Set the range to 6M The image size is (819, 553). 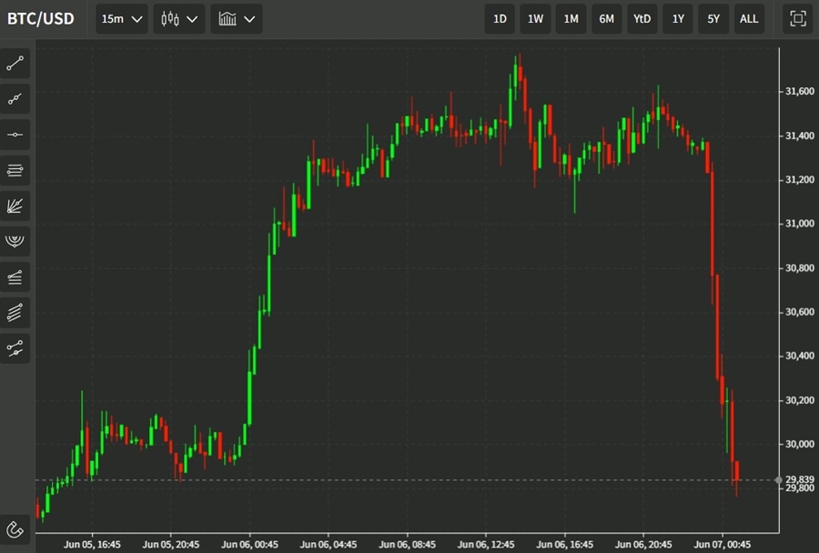coord(606,18)
